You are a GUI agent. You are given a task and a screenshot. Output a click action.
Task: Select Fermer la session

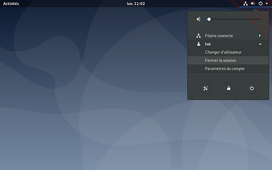[228, 60]
